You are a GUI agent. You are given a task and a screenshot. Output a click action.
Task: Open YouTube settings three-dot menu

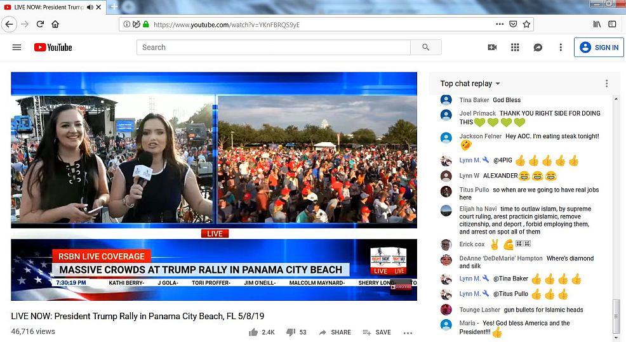pyautogui.click(x=561, y=48)
